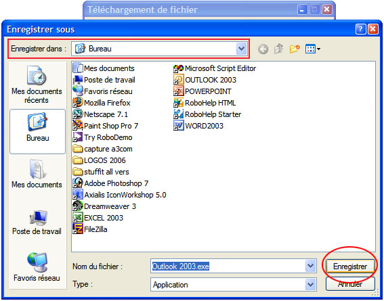Image resolution: width=384 pixels, height=301 pixels.
Task: Click the filename field containing Outlook 2003.exe
Action: tap(228, 266)
